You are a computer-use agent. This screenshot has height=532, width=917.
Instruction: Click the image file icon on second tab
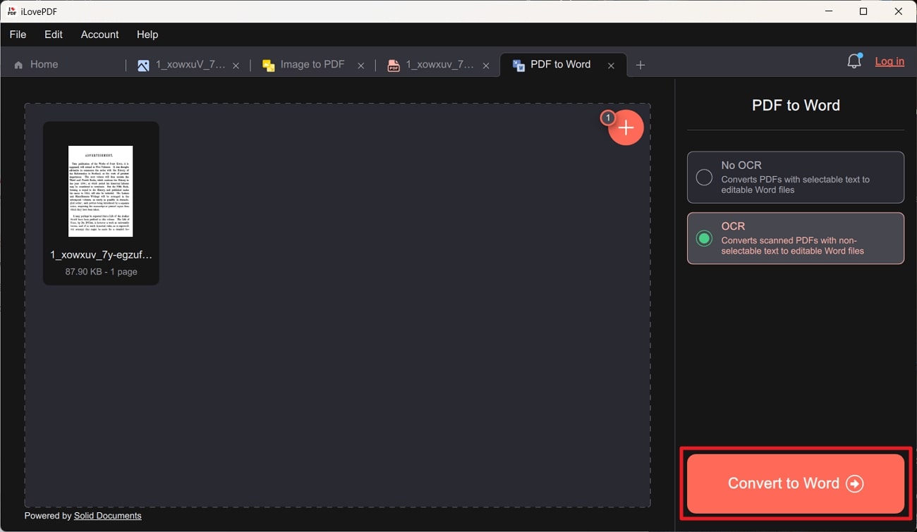coord(143,66)
